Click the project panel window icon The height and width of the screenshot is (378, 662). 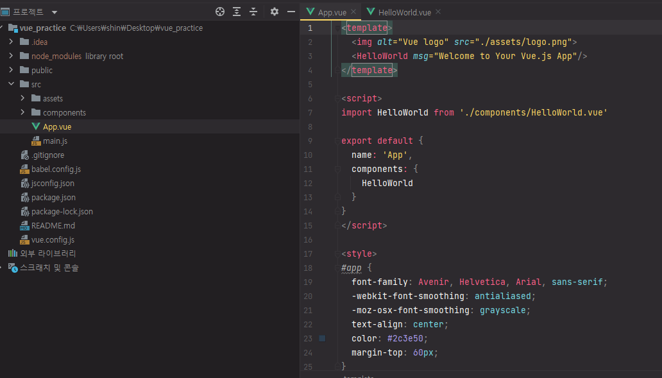coord(5,12)
